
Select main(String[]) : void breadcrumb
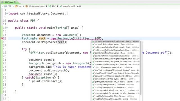(x=72, y=6)
